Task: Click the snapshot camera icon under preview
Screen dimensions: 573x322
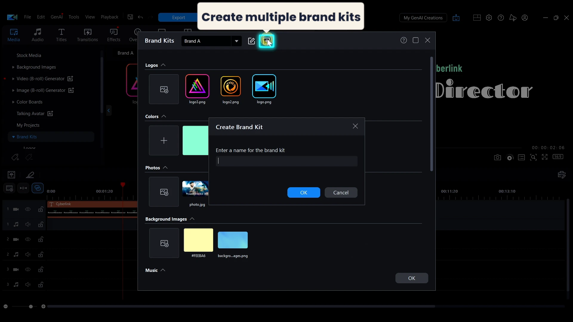Action: [x=497, y=157]
